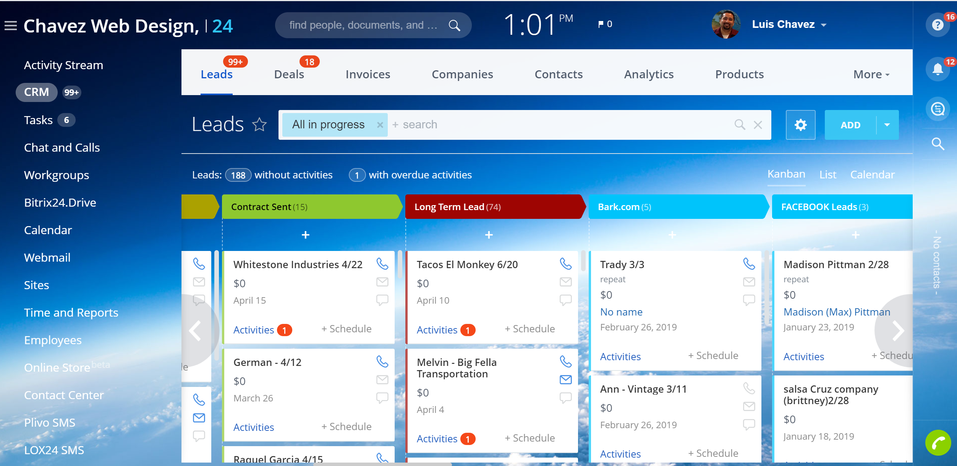Viewport: 957px width, 466px height.
Task: Switch to List view
Action: (x=827, y=175)
